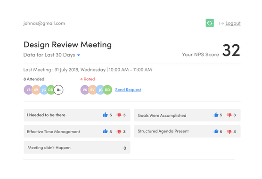Click thumbs up on Effective Time Management
Viewport: 262px width, 179px height.
[x=105, y=131]
